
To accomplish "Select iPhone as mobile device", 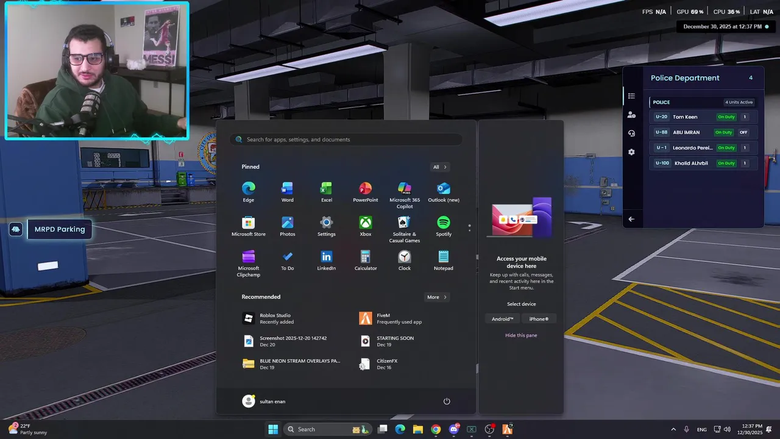I will (539, 319).
